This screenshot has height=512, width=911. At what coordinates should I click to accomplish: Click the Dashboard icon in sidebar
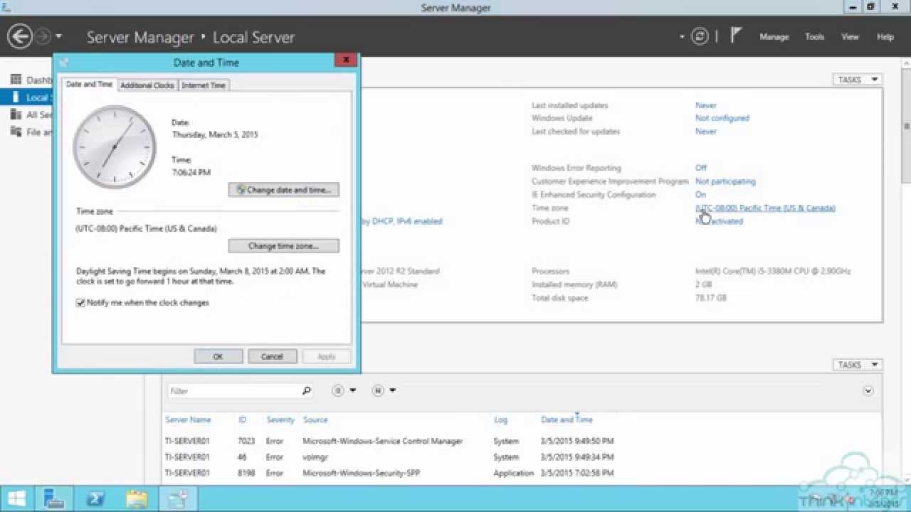click(x=15, y=80)
